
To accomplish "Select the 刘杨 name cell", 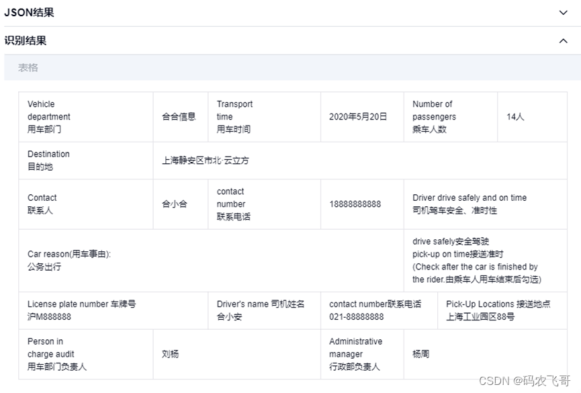I will [x=237, y=355].
